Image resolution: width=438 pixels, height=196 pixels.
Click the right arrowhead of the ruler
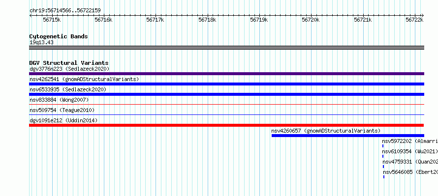point(423,15)
